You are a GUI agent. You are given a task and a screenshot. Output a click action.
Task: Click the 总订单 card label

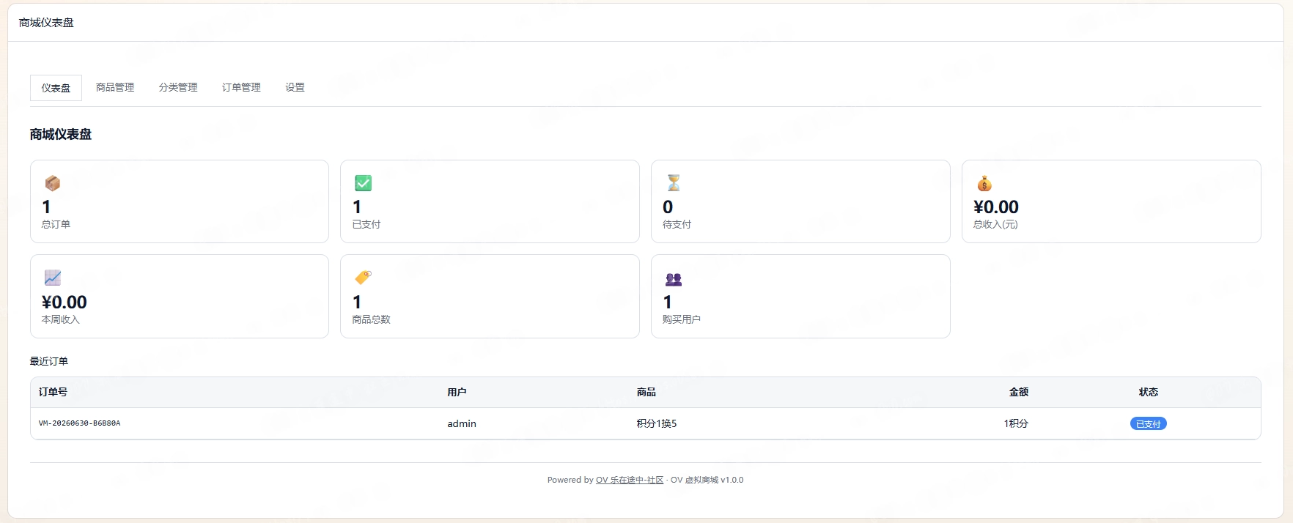tap(56, 224)
